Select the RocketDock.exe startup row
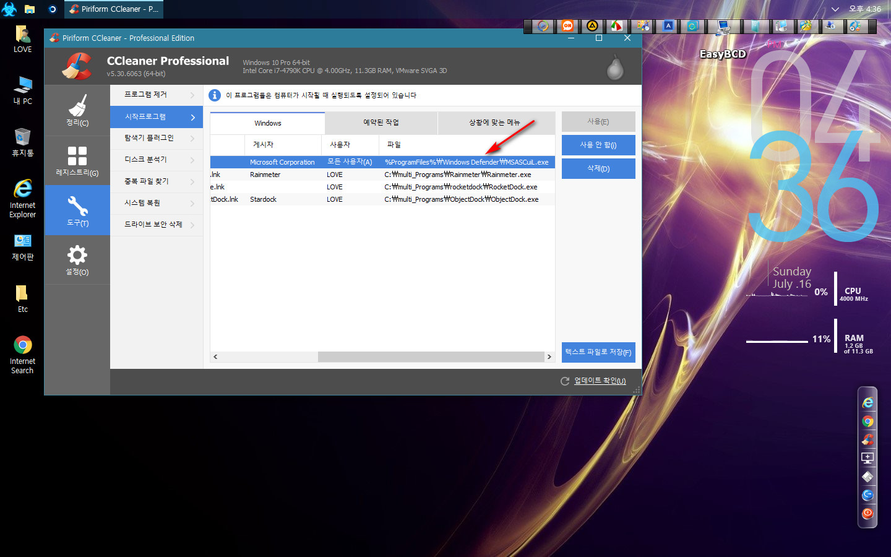Viewport: 891px width, 557px height. click(382, 187)
